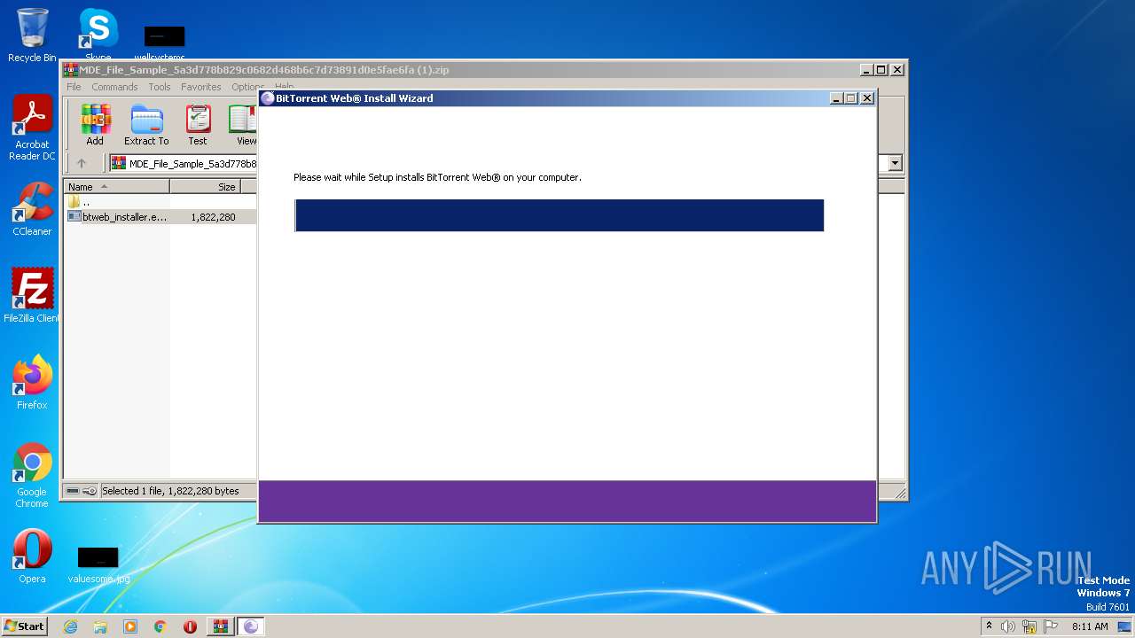Click the file size value 1,822,280
The width and height of the screenshot is (1135, 638).
(x=213, y=217)
